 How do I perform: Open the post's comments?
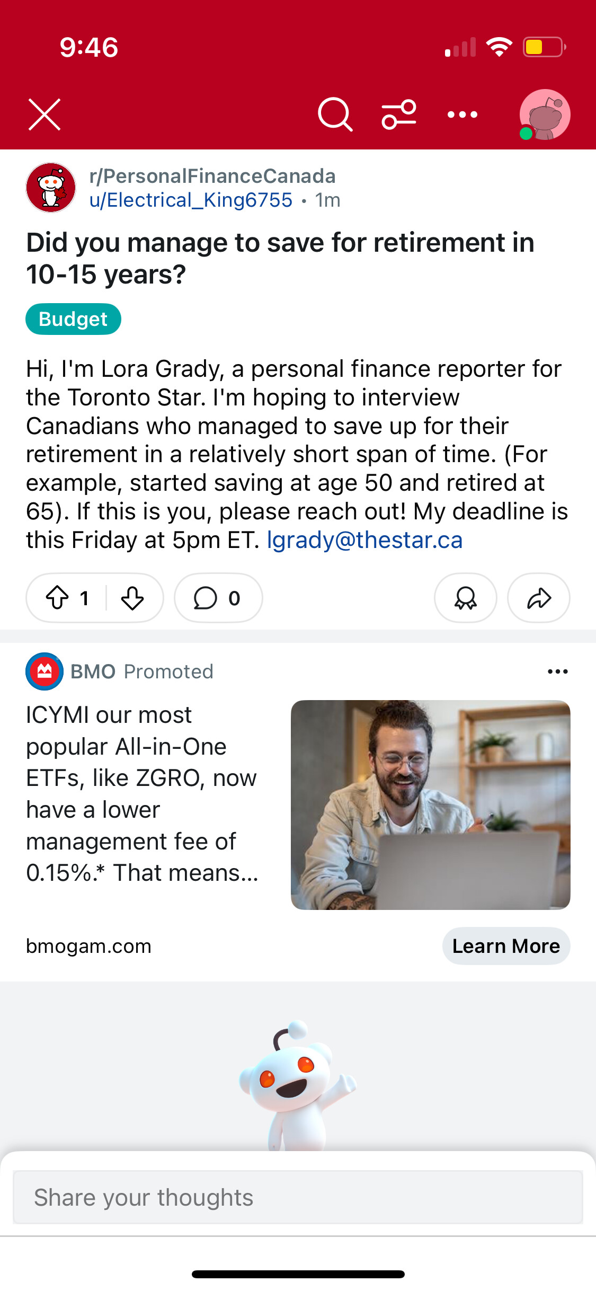click(x=218, y=598)
